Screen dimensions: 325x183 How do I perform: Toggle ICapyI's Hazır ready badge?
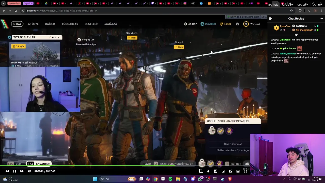(x=179, y=47)
